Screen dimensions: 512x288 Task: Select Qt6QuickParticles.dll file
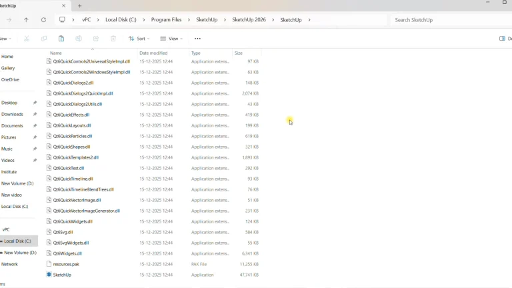tap(73, 136)
